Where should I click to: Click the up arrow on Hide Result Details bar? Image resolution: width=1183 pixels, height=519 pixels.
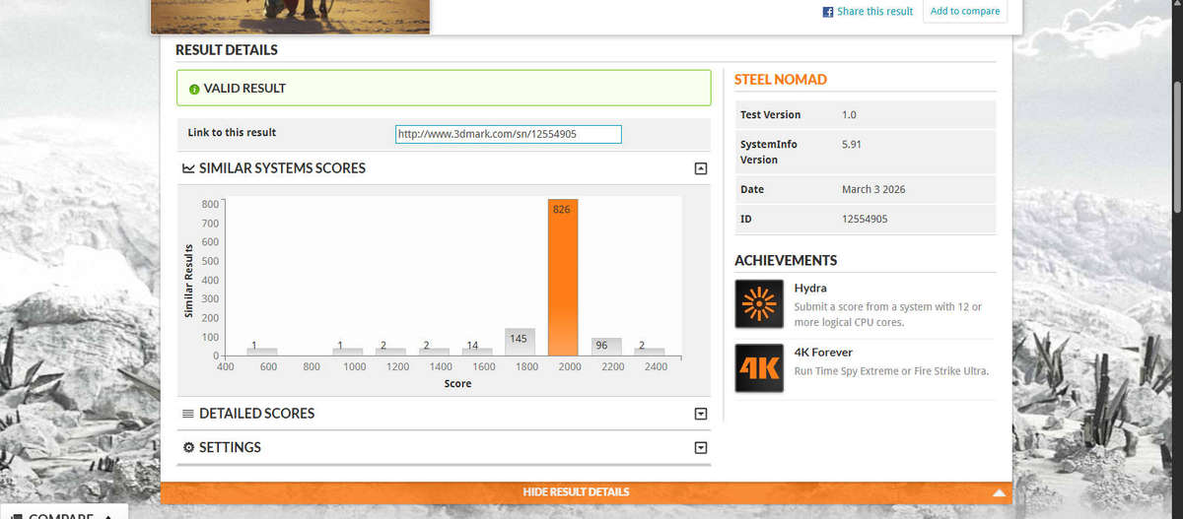pos(999,492)
